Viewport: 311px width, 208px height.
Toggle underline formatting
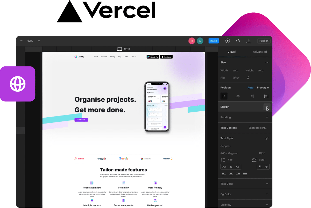coord(260,167)
